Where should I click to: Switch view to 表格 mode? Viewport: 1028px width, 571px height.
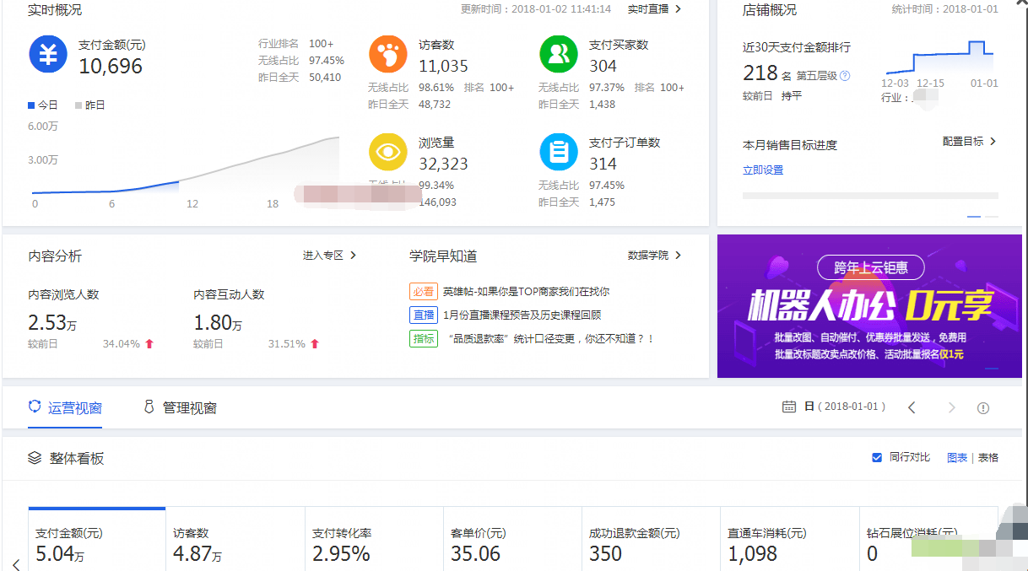[988, 457]
